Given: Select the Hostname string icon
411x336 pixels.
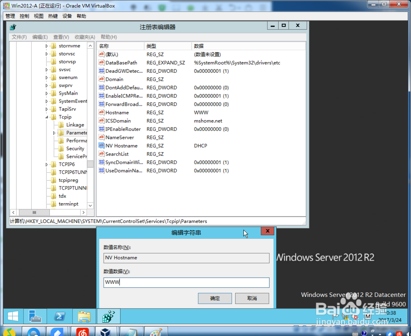Looking at the screenshot, I should (102, 112).
